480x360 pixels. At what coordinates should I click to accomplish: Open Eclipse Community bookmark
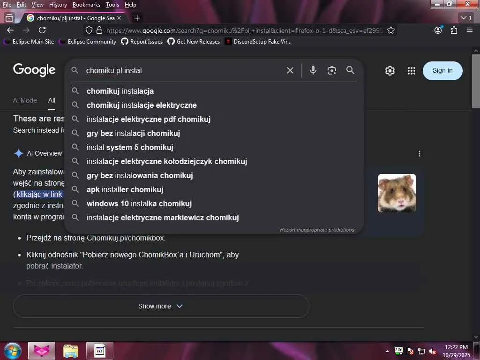pos(88,41)
